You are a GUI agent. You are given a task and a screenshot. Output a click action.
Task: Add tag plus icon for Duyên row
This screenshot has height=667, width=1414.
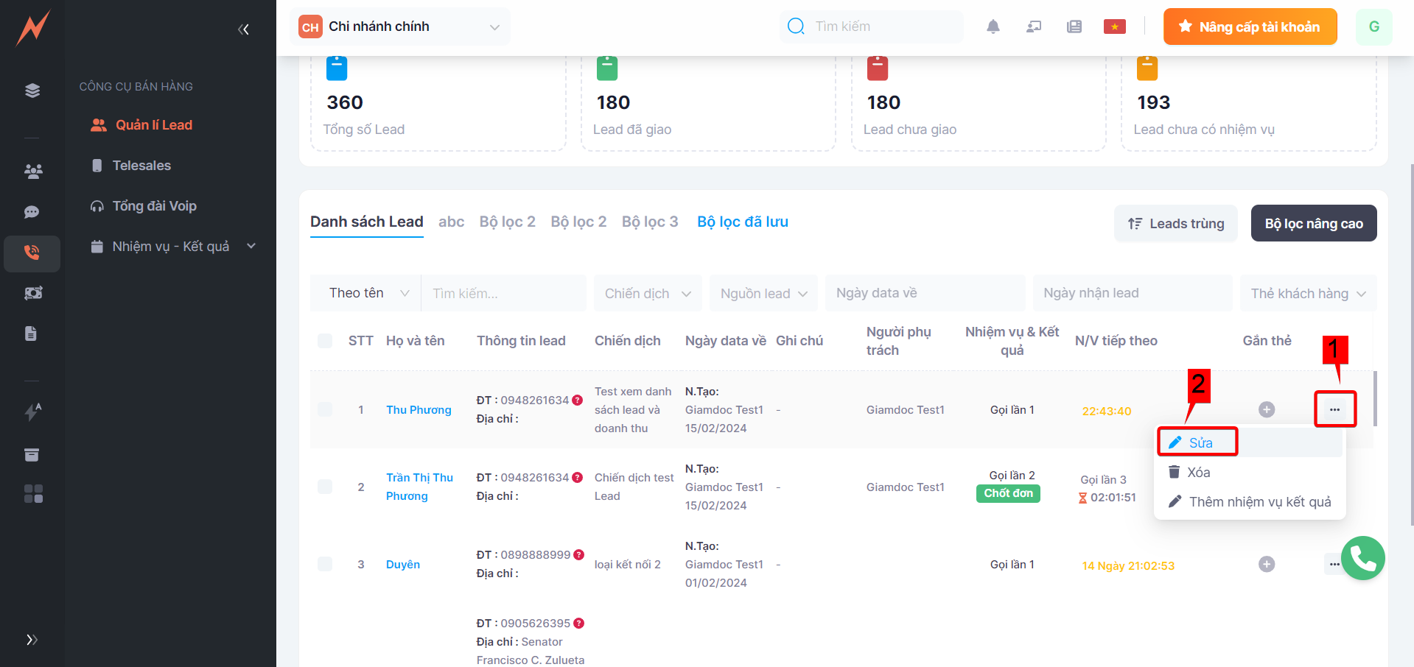click(1266, 565)
